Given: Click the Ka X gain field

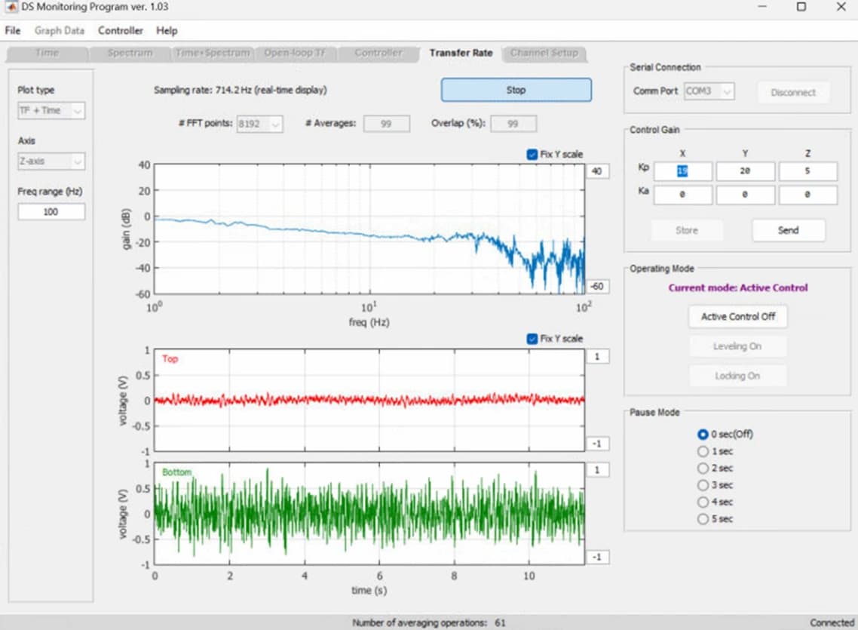Looking at the screenshot, I should [x=683, y=195].
